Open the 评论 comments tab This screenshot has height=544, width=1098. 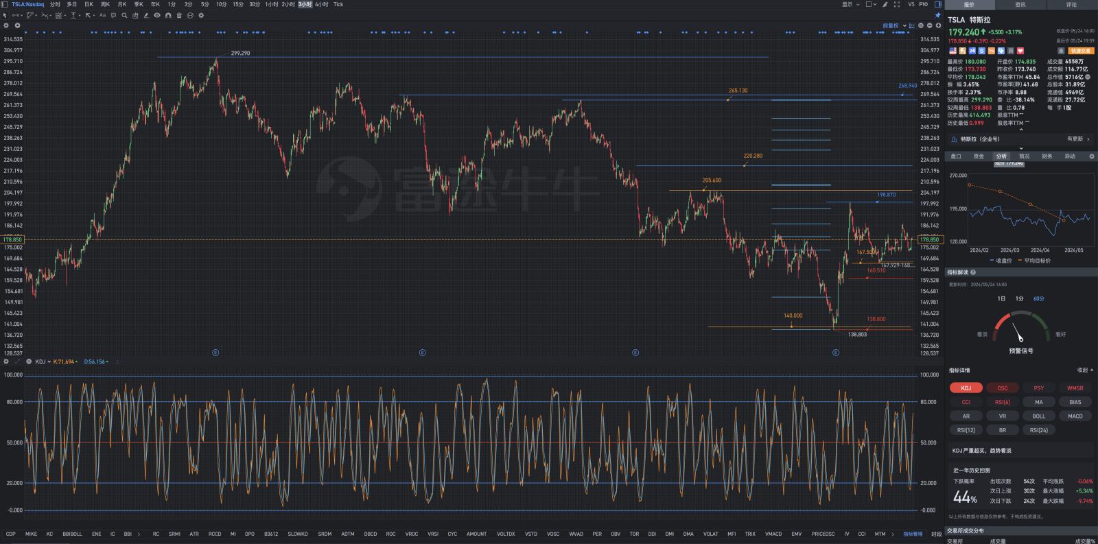pos(1071,5)
